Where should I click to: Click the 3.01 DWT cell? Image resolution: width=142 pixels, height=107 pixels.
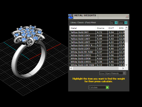[x=113, y=58]
